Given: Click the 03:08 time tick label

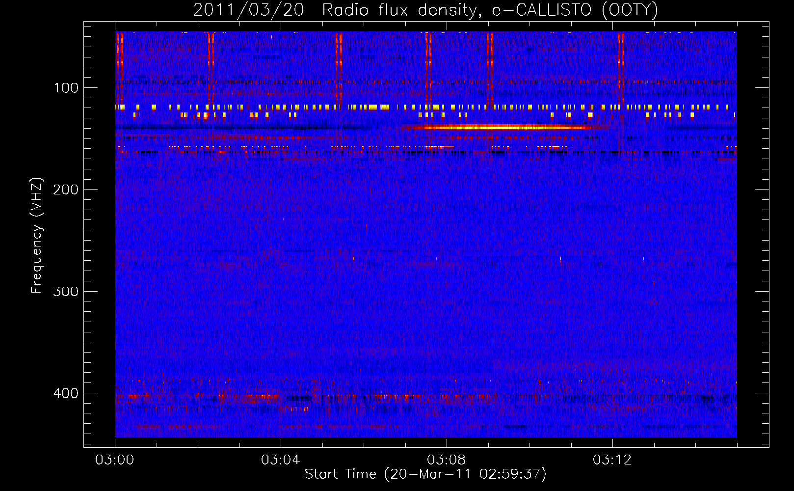Looking at the screenshot, I should pos(447,460).
